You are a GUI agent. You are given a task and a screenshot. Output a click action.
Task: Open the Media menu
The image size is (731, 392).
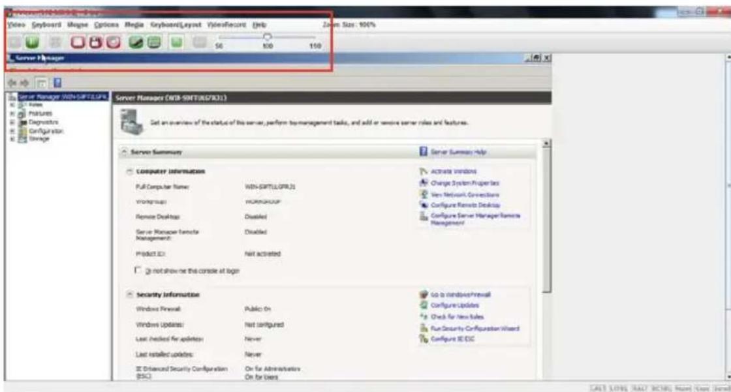(134, 25)
